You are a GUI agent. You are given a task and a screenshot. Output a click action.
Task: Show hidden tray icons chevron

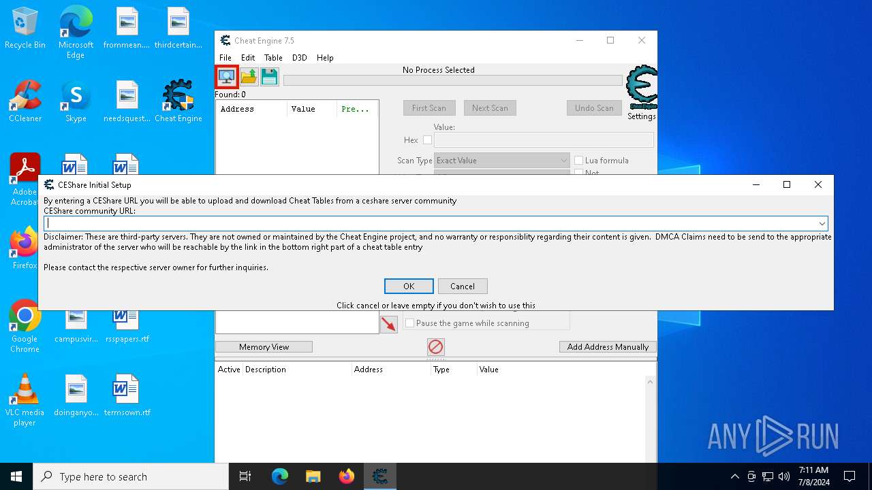734,476
